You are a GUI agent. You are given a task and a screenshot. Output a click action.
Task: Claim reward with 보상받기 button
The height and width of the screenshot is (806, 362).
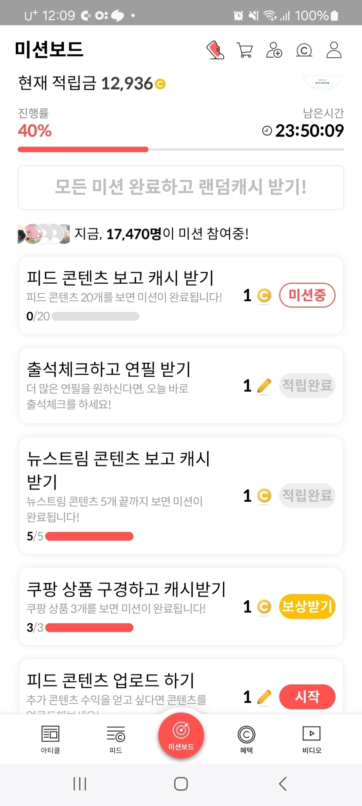(x=307, y=607)
